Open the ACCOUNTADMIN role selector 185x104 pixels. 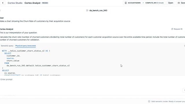coord(133,3)
